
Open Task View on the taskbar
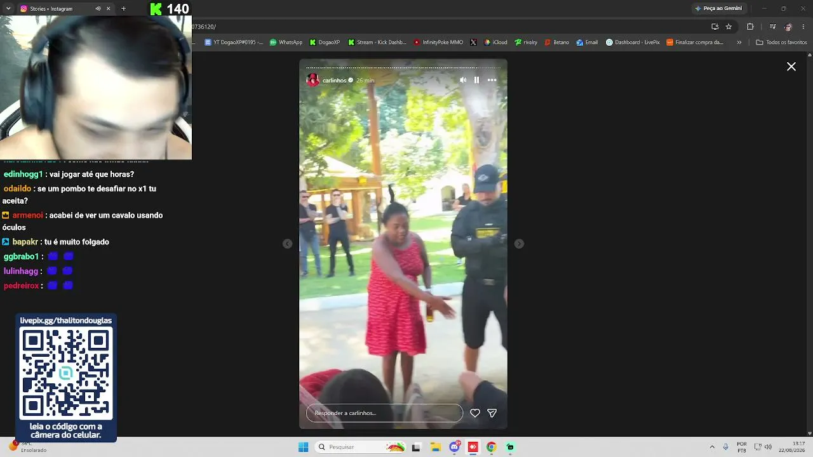(416, 447)
